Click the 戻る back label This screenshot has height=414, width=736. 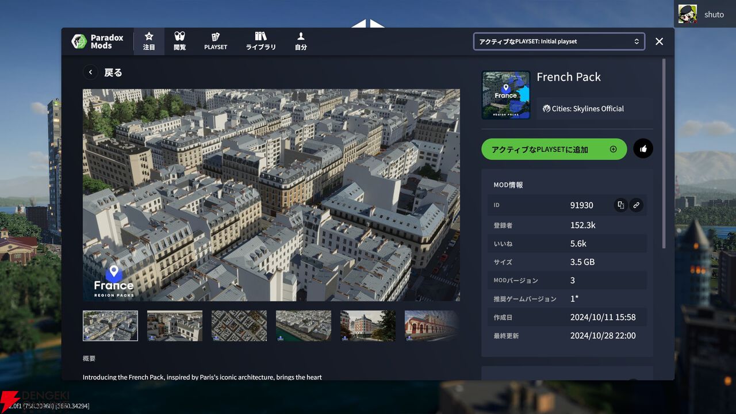113,72
